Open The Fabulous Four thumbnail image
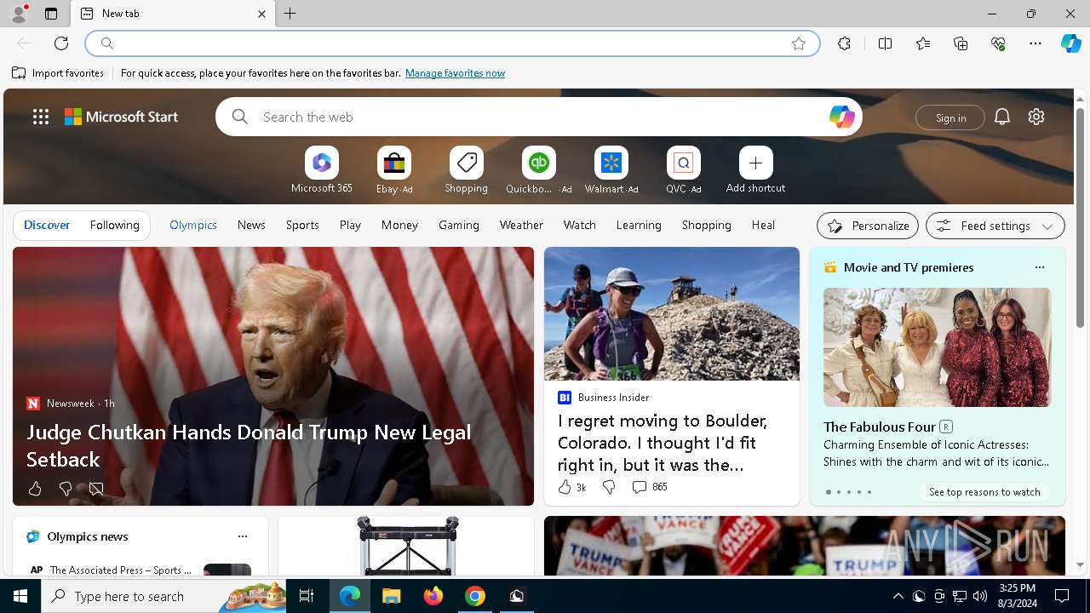 coord(937,347)
